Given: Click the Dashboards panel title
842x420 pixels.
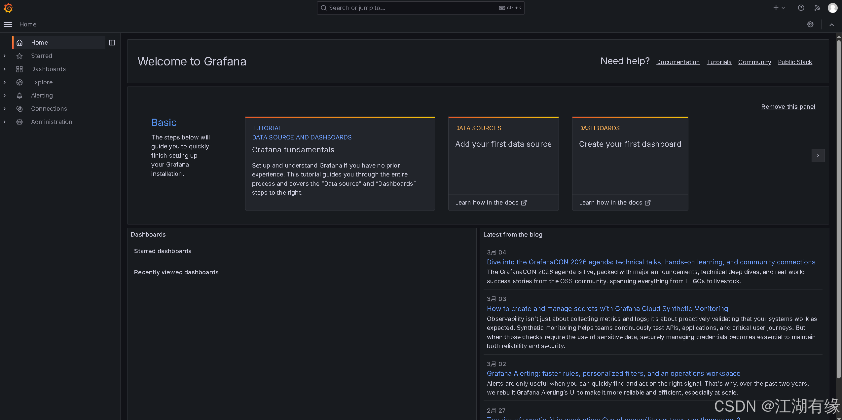Looking at the screenshot, I should click(148, 235).
